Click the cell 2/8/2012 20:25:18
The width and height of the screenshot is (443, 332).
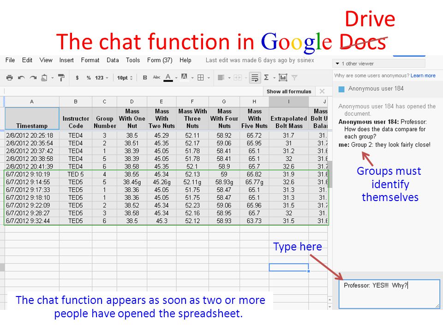(x=32, y=136)
